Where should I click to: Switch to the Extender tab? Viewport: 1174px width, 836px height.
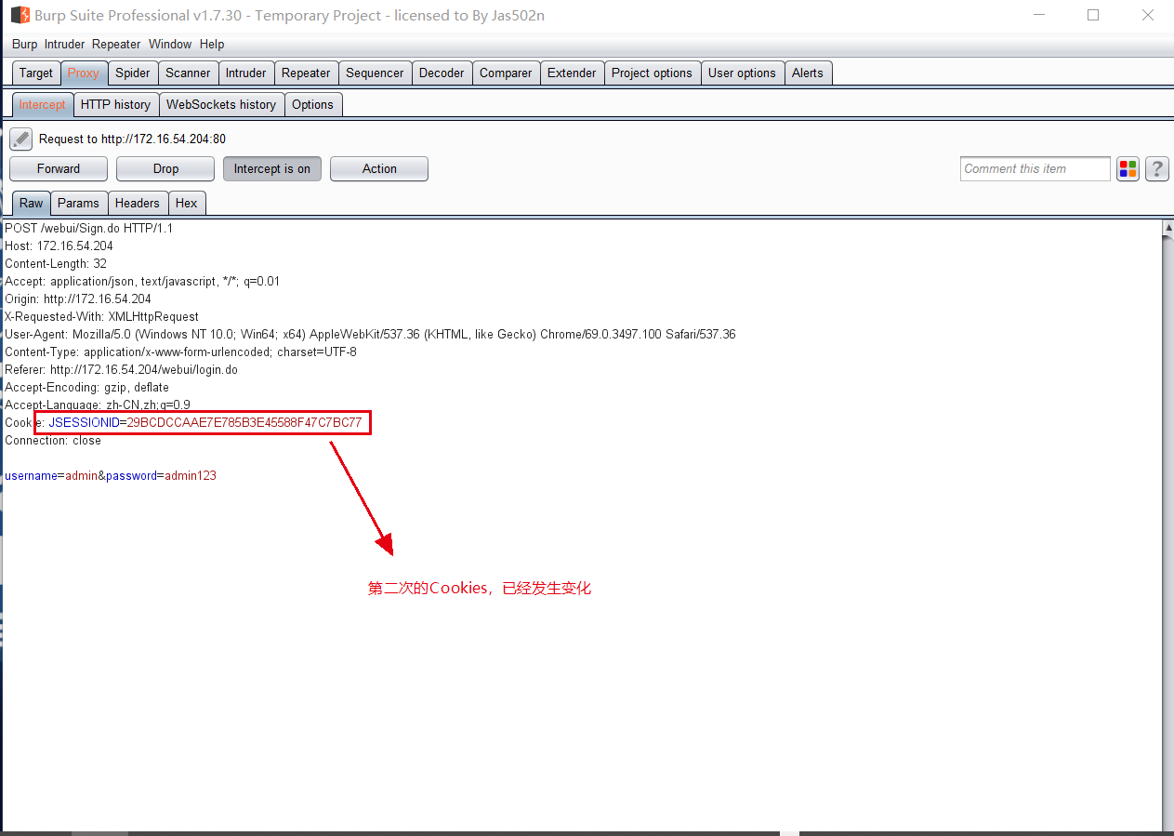572,73
